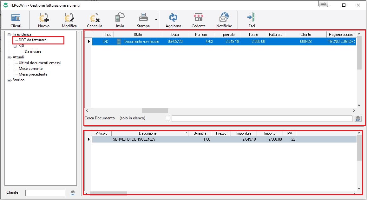The height and width of the screenshot is (200, 367).
Task: Exit the window with Esci
Action: coord(252,20)
